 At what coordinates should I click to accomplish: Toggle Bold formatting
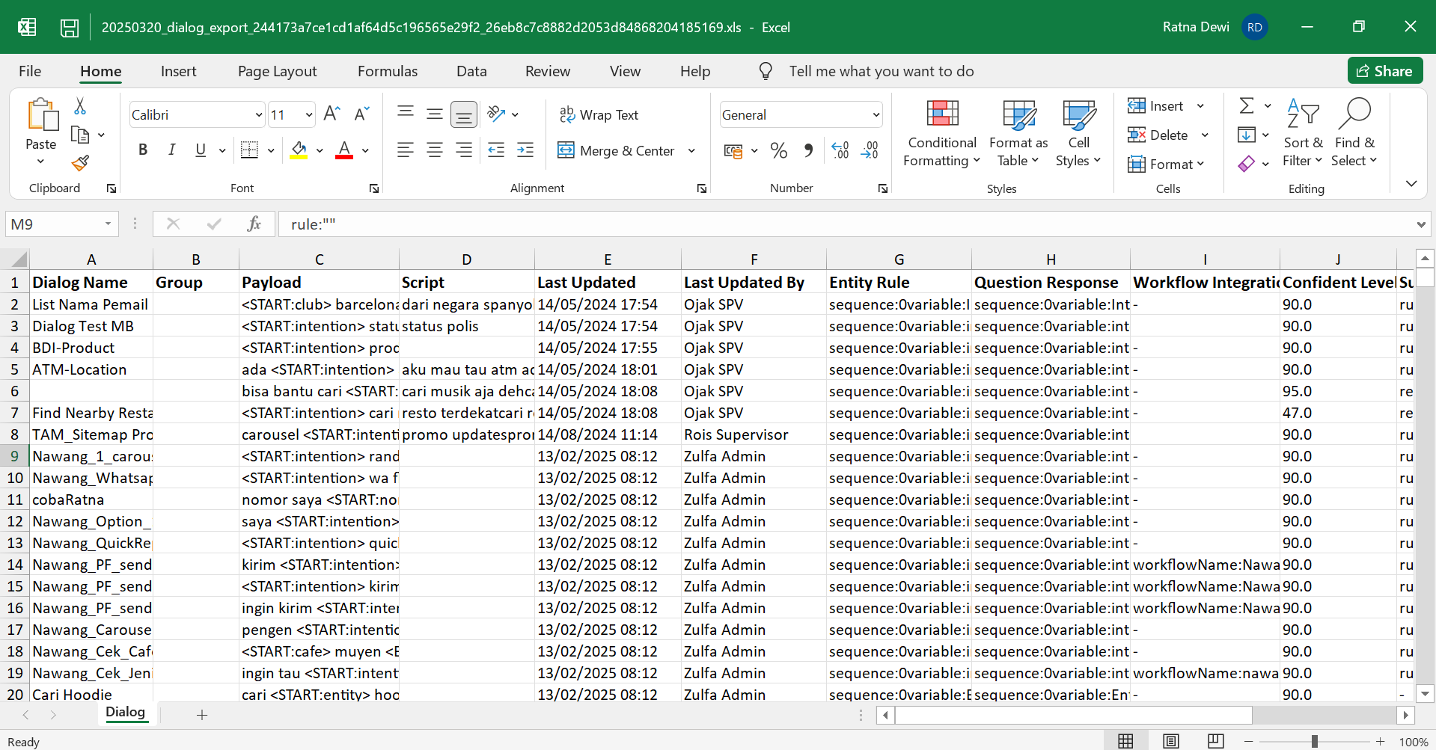tap(143, 150)
